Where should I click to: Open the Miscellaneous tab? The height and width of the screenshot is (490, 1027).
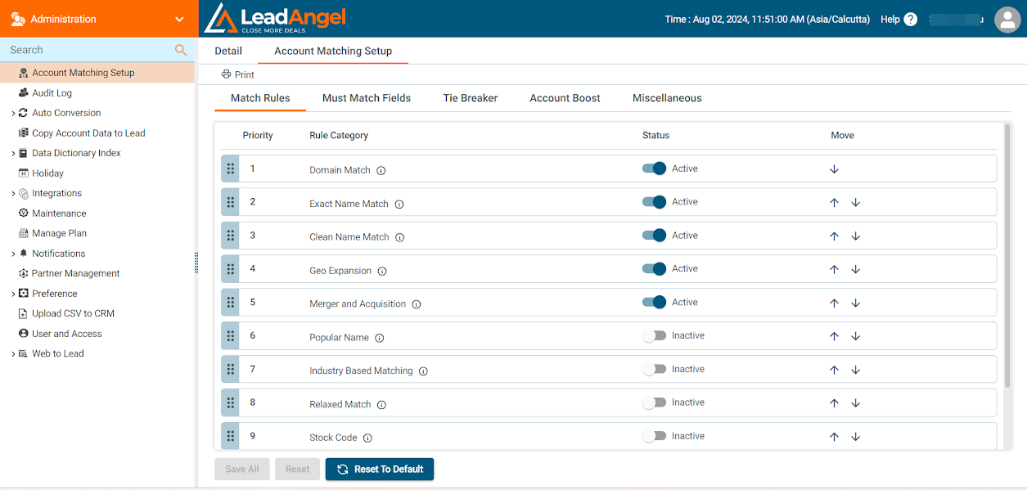[667, 98]
